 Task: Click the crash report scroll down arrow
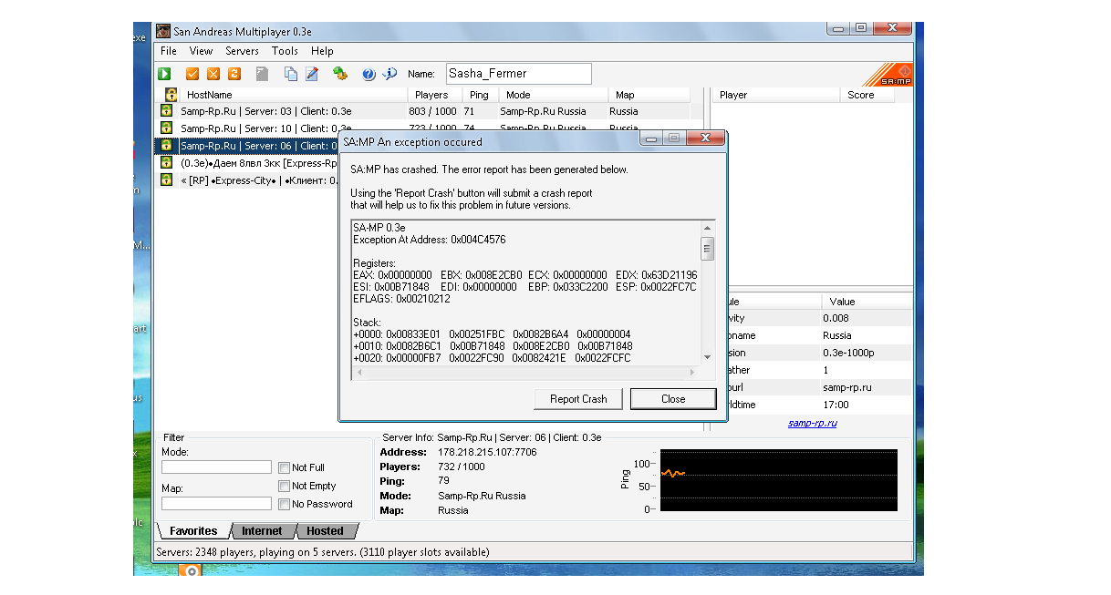tap(707, 357)
